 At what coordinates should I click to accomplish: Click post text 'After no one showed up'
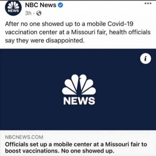point(34,24)
